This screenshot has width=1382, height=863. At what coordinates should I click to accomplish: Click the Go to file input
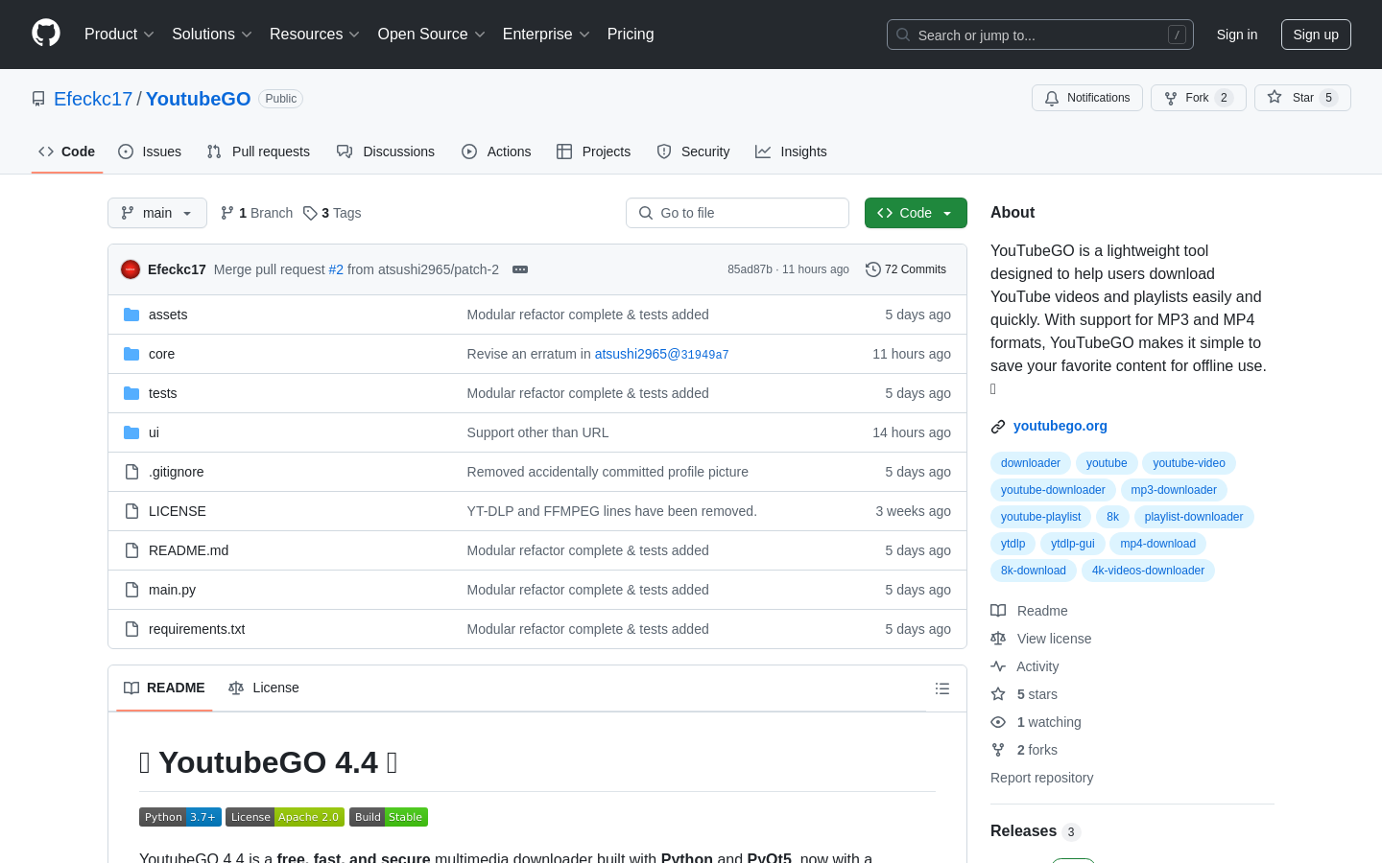coord(737,213)
